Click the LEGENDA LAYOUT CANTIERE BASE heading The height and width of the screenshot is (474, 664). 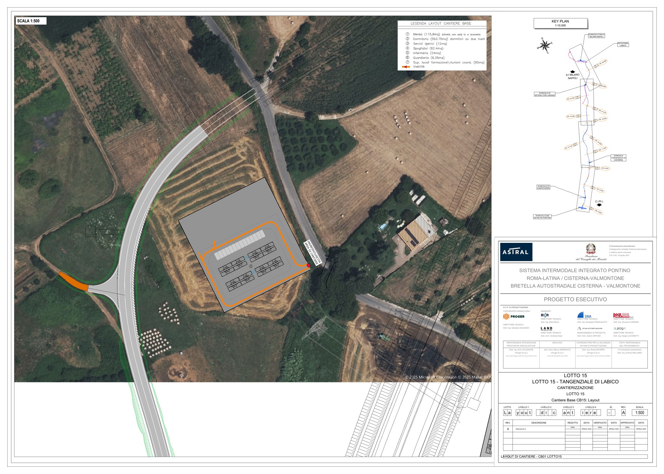[441, 23]
